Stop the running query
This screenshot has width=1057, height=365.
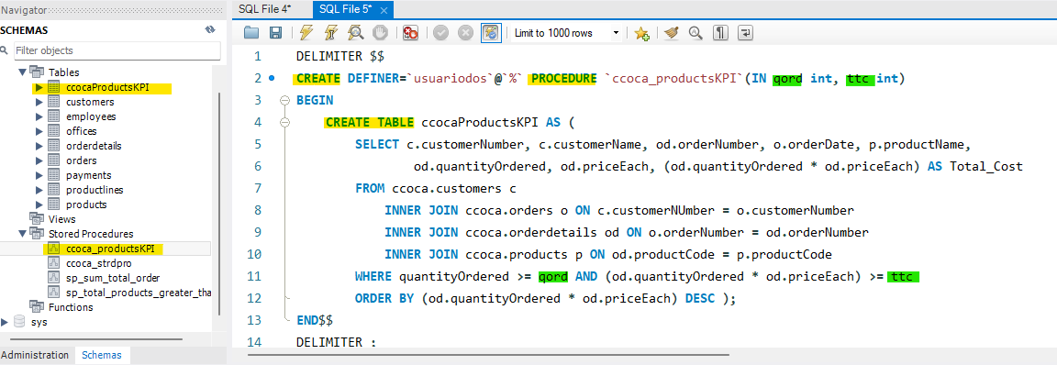[380, 32]
